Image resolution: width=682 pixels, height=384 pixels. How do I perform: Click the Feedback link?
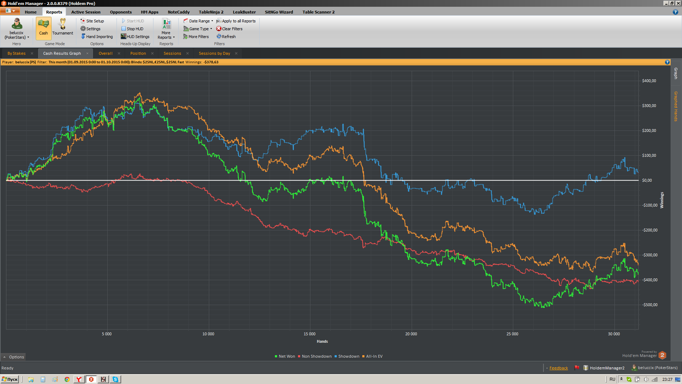click(558, 368)
